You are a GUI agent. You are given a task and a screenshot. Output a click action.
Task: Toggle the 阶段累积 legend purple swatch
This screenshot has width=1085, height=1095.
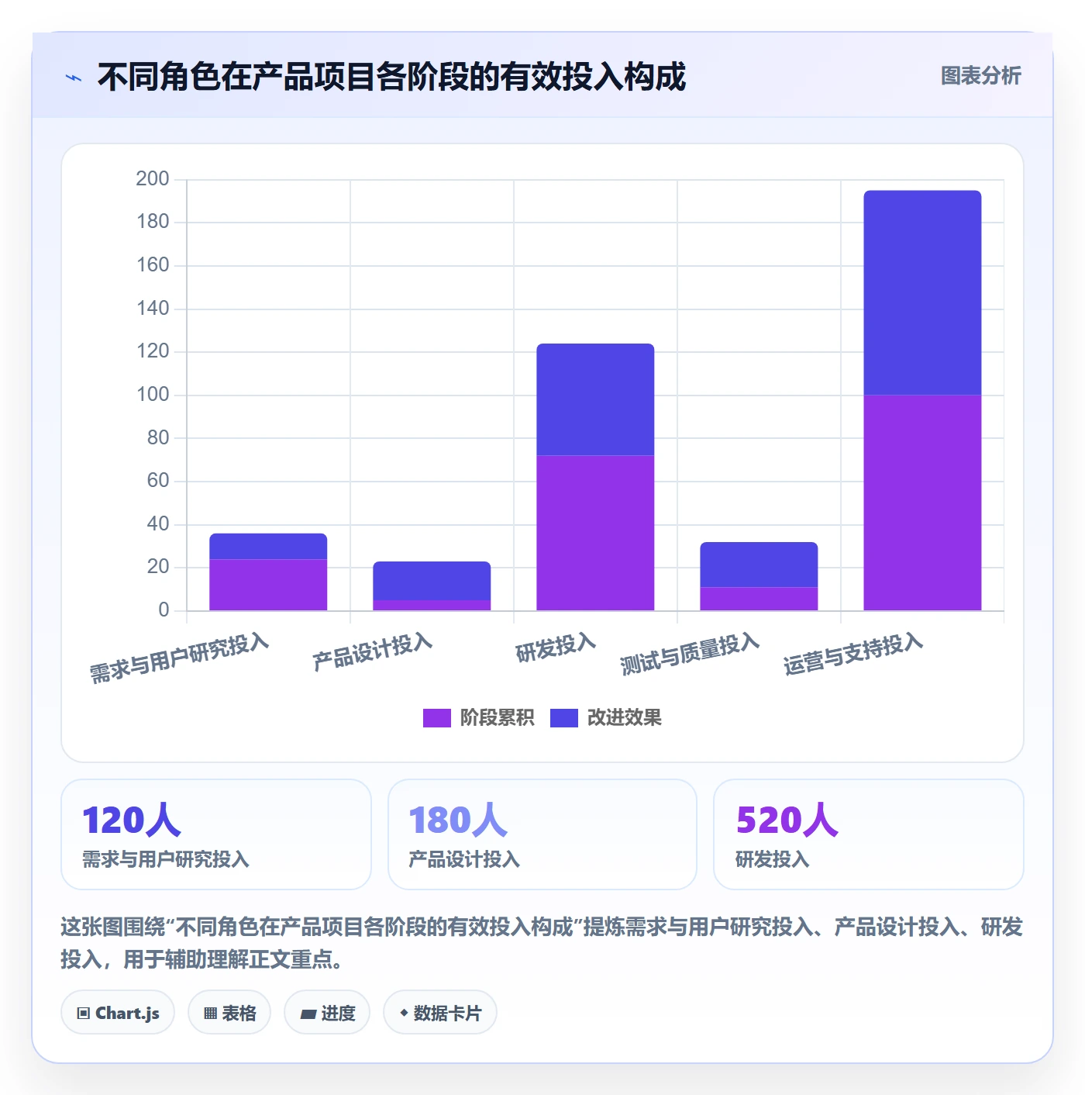tap(436, 718)
